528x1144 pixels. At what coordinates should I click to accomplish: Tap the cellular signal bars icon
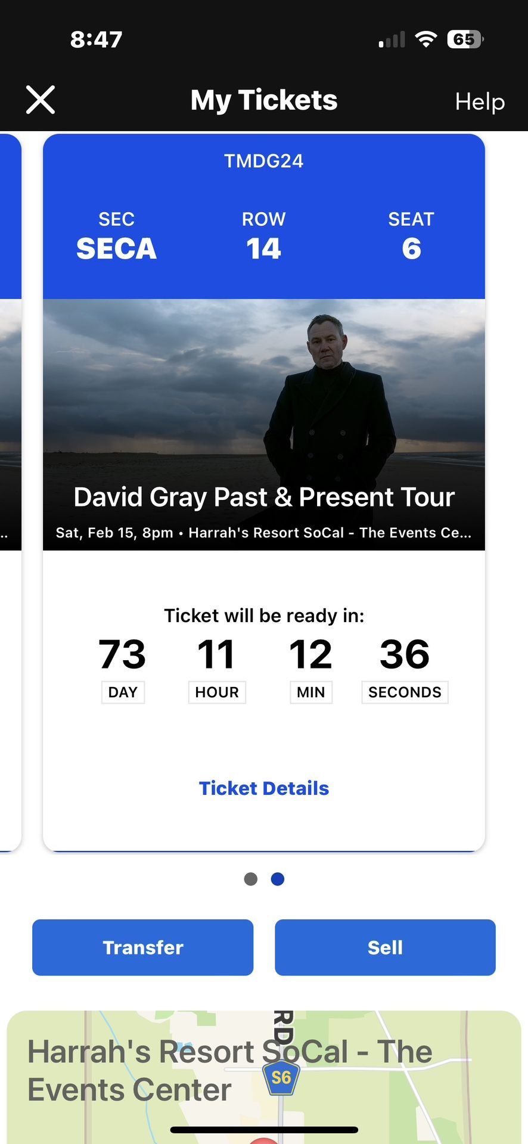[x=390, y=40]
